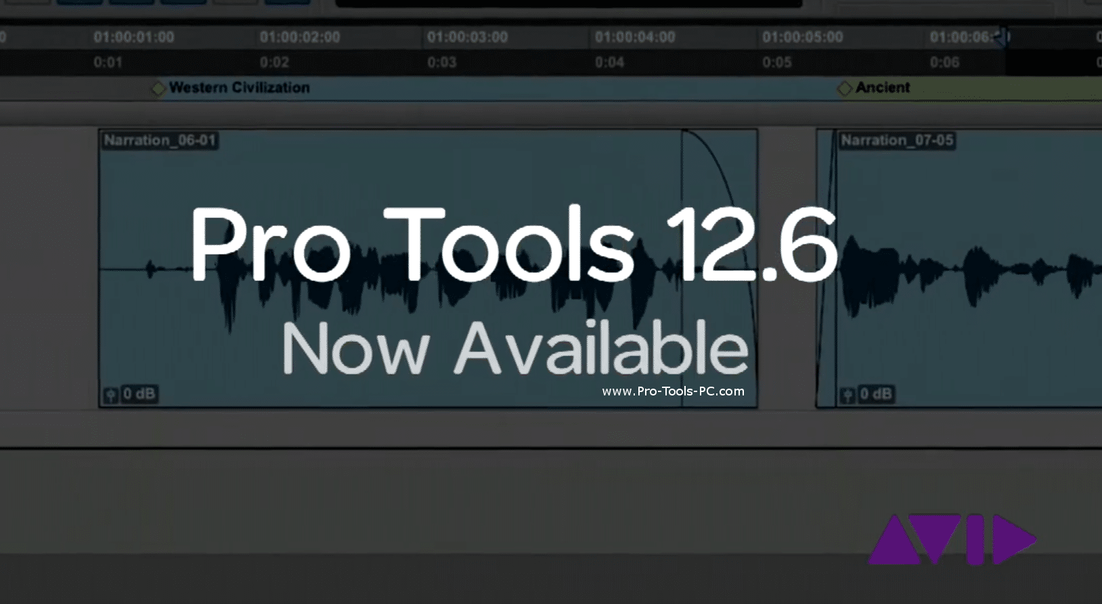Image resolution: width=1102 pixels, height=604 pixels.
Task: Click the Narration_06-01 clip name
Action: [x=160, y=140]
